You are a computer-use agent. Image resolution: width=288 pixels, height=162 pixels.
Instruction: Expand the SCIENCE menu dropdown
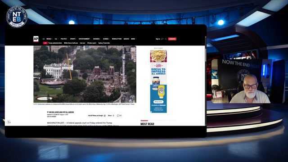point(106,39)
